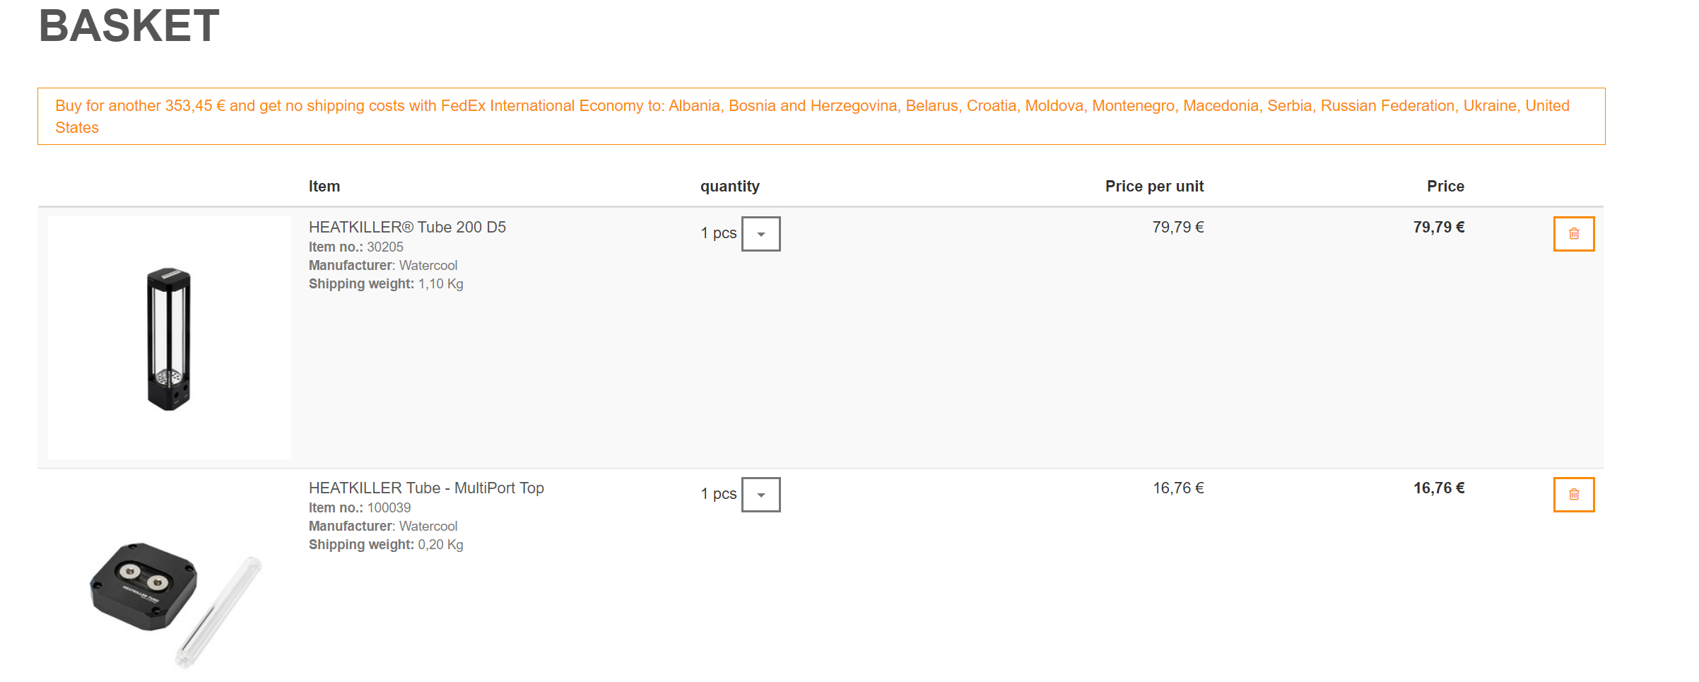Viewport: 1699px width, 682px height.
Task: Remove MultiPort Top item with trash icon
Action: [1573, 495]
